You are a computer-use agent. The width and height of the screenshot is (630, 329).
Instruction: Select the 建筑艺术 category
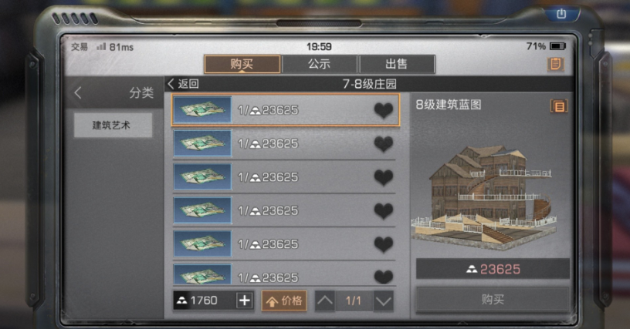pos(113,125)
